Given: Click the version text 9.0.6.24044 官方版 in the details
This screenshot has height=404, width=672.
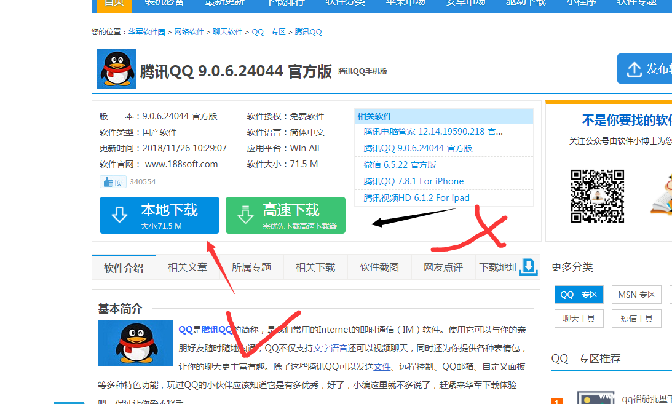Looking at the screenshot, I should coord(180,116).
